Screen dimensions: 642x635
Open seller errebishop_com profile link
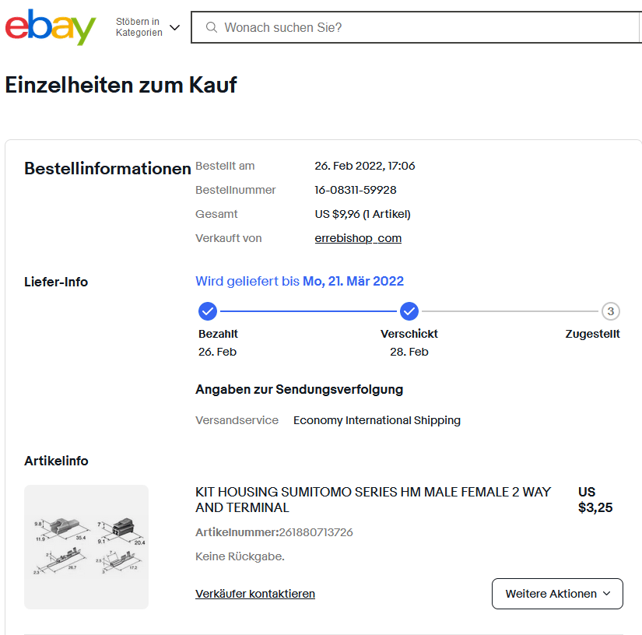[x=358, y=238]
